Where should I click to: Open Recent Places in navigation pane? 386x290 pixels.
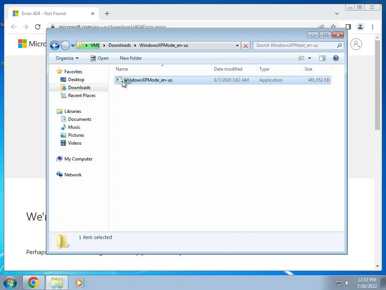tap(81, 96)
